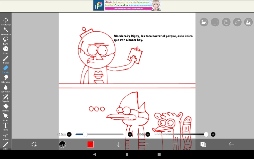Open the red color swatch

pos(90,144)
